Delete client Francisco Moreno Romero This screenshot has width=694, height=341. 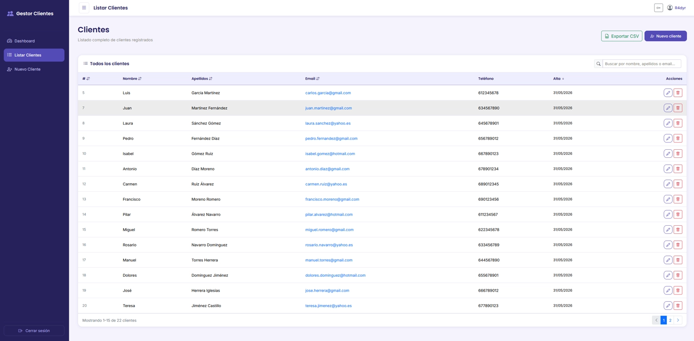click(x=678, y=199)
